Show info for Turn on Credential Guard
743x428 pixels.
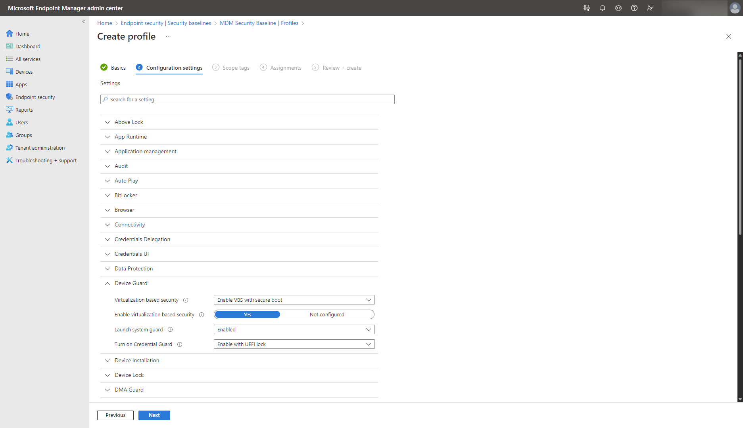(180, 344)
